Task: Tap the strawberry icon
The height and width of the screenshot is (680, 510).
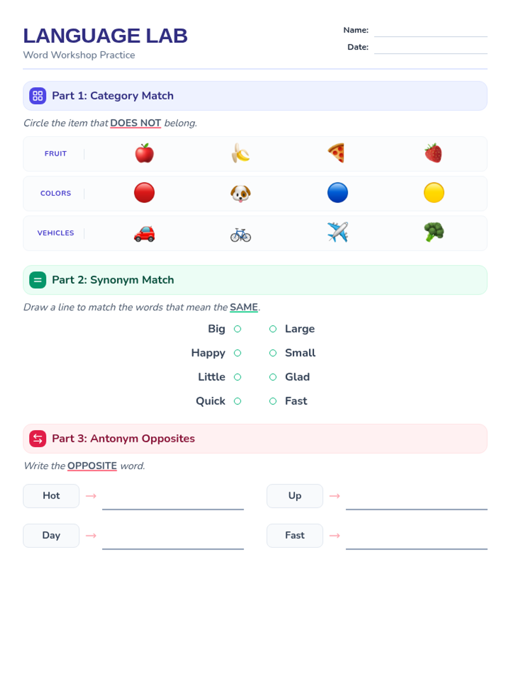Action: coord(433,153)
